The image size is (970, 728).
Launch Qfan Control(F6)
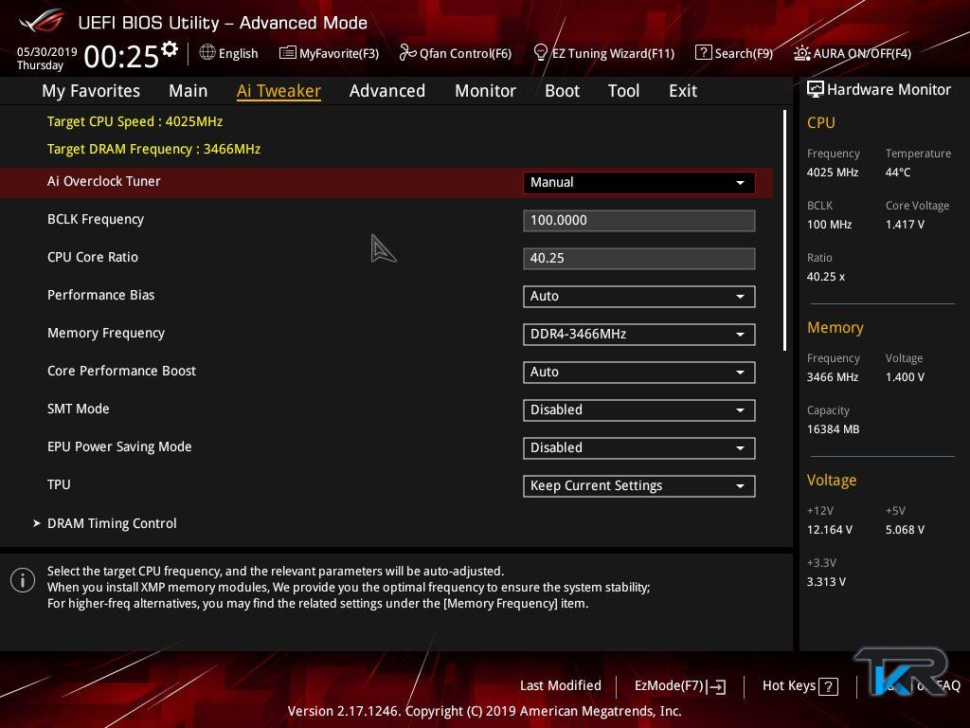[x=456, y=53]
